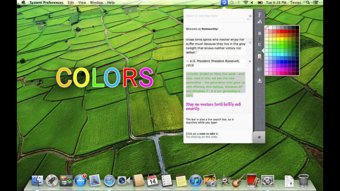Click the download/export note icon
The image size is (340, 191).
259,81
